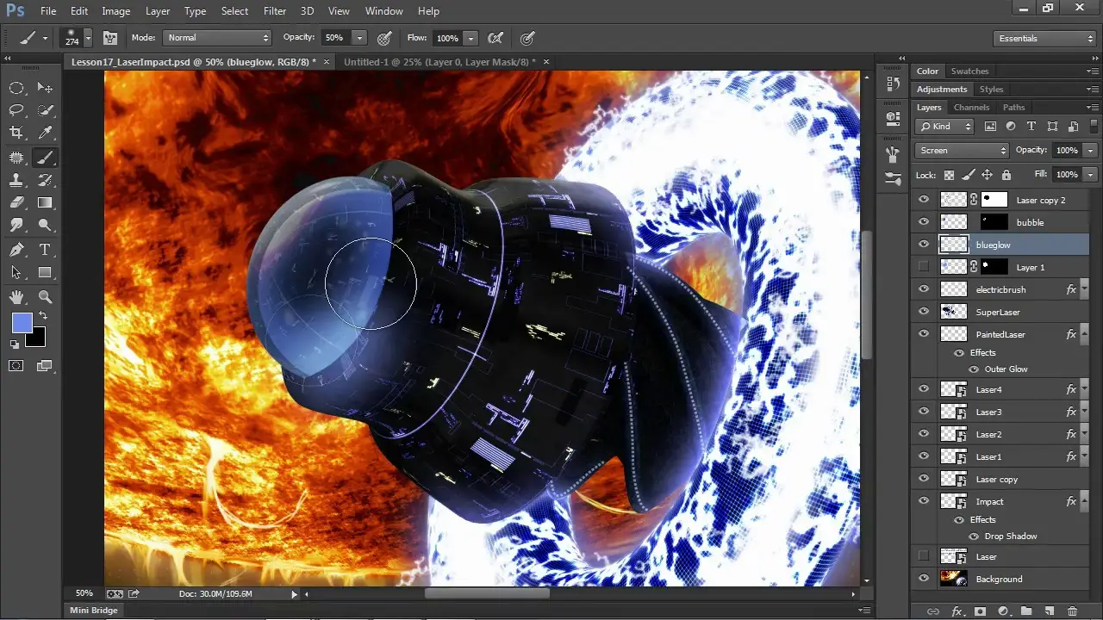Hide the Background layer
Viewport: 1103px width, 620px height.
[924, 580]
